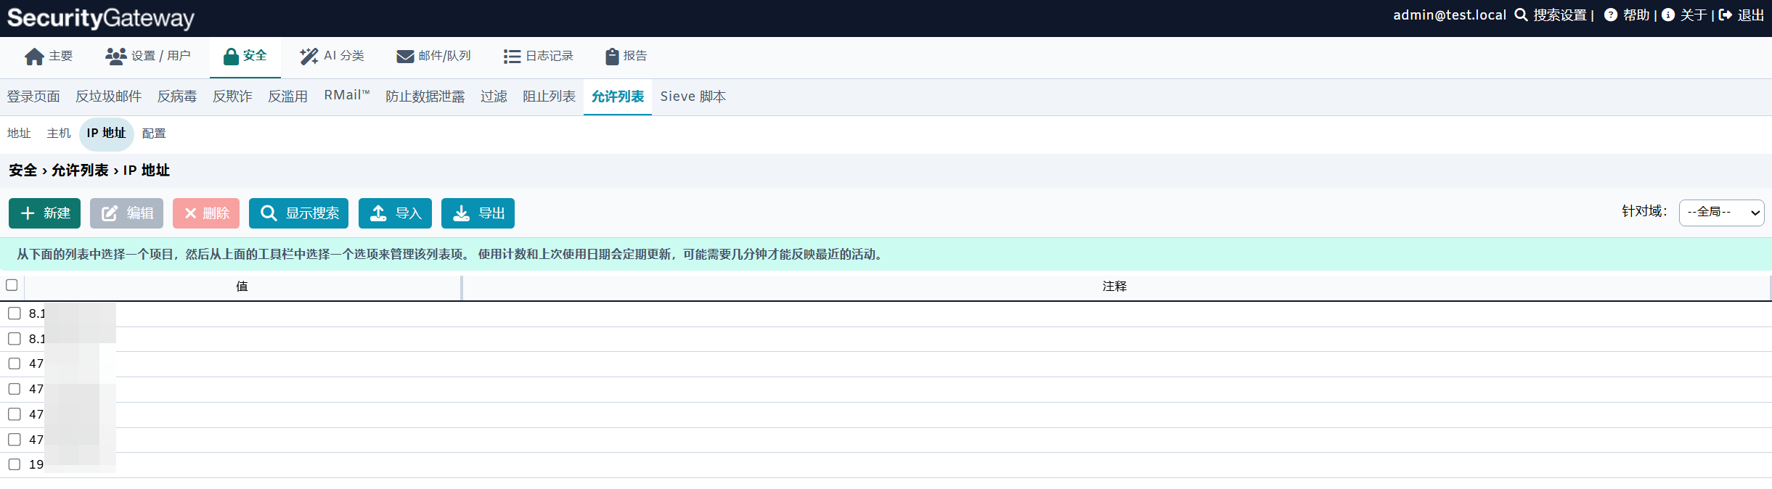The height and width of the screenshot is (489, 1772).
Task: Open the 主要 home tab
Action: [x=49, y=57]
